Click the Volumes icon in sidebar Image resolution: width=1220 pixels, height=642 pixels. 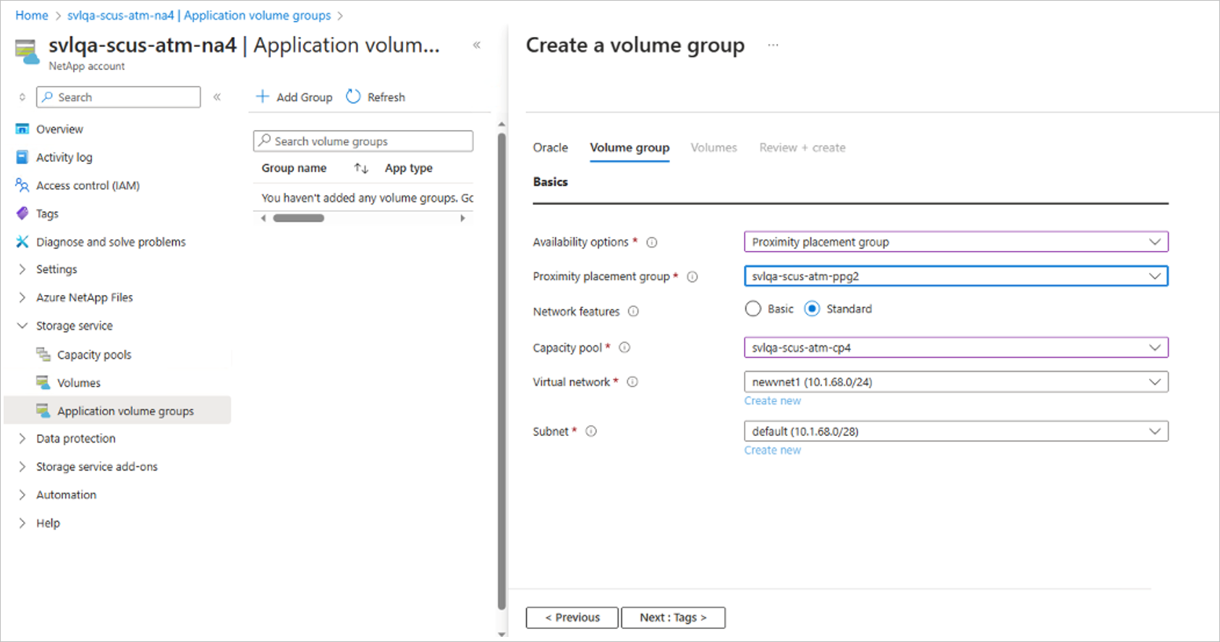tap(43, 382)
